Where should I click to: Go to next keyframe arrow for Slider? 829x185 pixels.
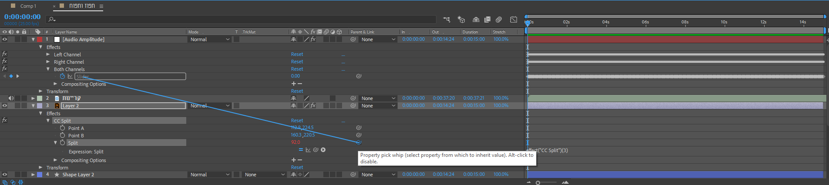pyautogui.click(x=18, y=76)
